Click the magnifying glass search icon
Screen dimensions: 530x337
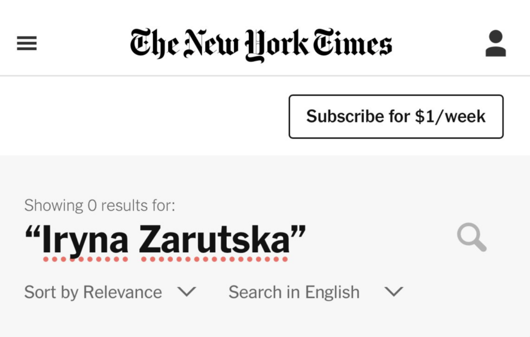click(x=472, y=238)
